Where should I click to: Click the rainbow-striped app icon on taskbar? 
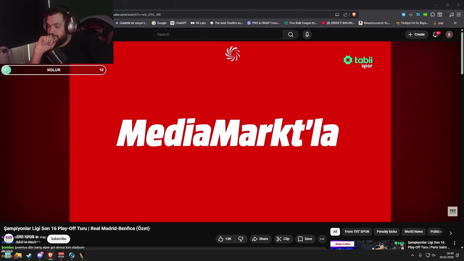pos(82,256)
